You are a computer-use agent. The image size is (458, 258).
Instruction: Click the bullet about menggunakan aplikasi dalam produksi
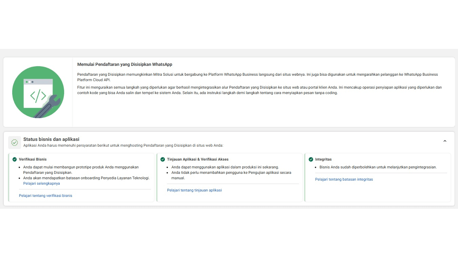[x=225, y=167]
